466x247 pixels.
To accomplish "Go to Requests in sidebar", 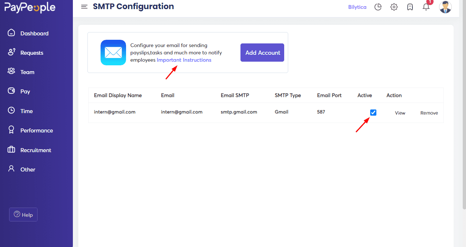I will pyautogui.click(x=32, y=53).
